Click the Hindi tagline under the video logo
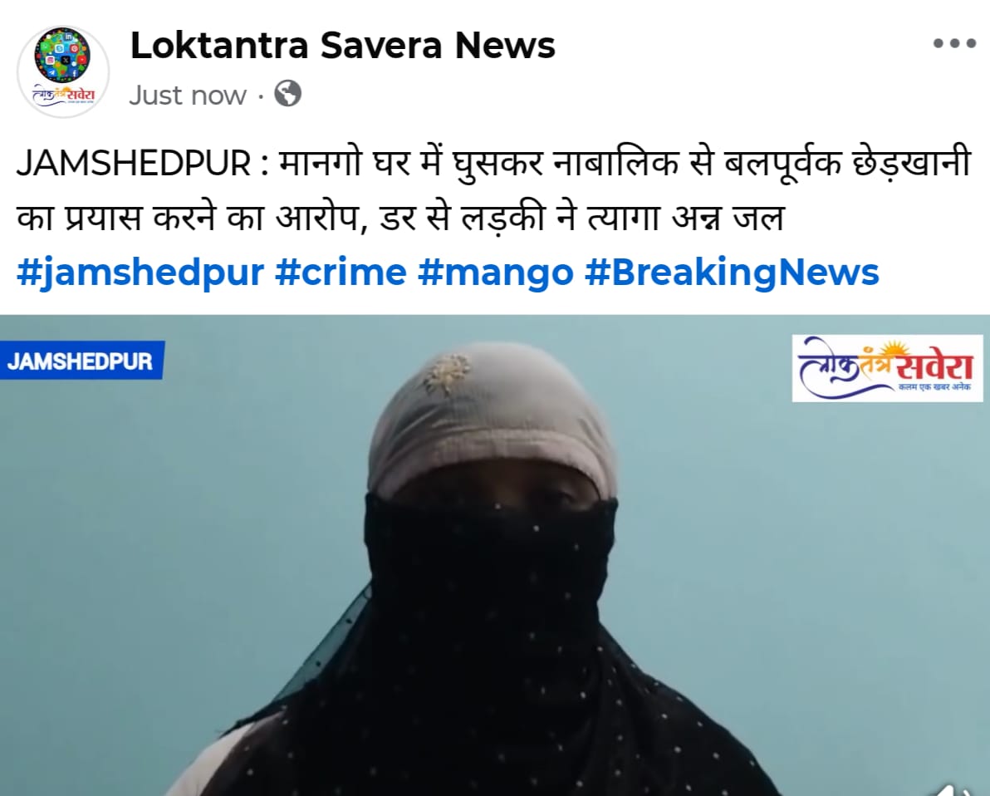The image size is (990, 796). (935, 387)
